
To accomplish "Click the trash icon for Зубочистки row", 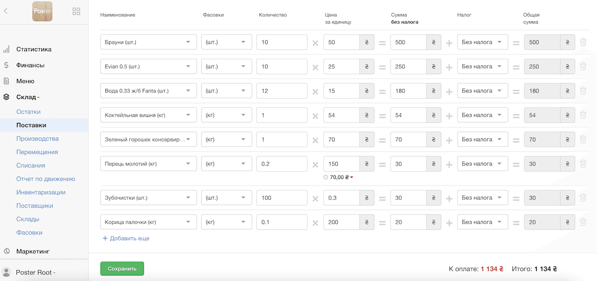I will [583, 198].
